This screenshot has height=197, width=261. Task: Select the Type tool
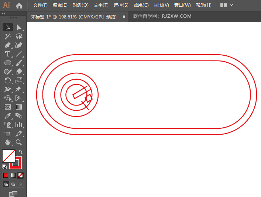pyautogui.click(x=8, y=54)
